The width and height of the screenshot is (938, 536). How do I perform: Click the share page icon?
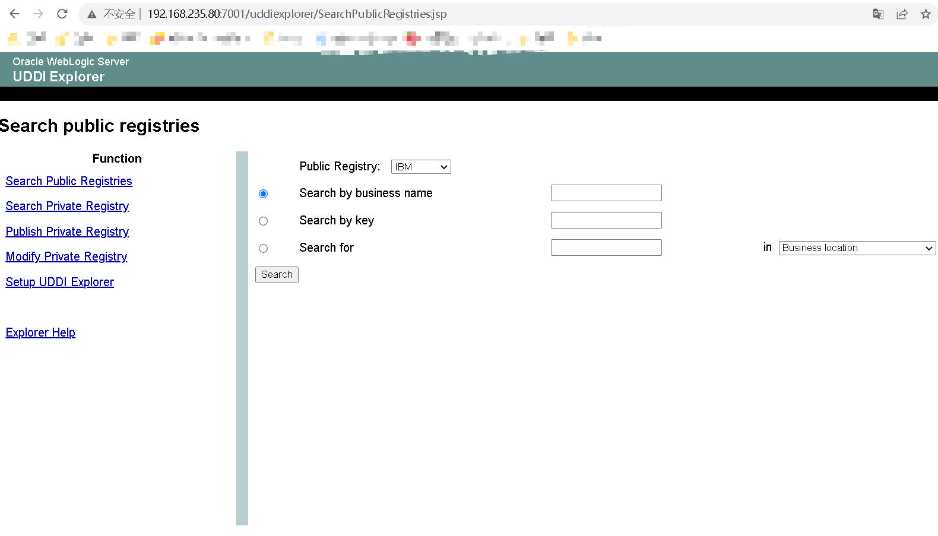click(902, 14)
